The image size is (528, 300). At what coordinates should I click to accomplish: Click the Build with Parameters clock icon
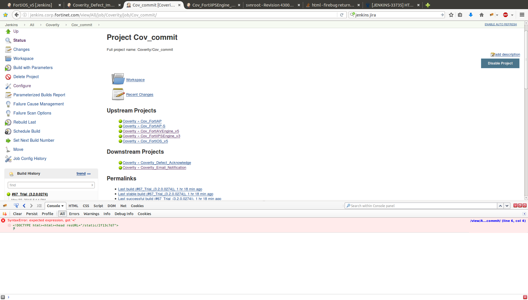tap(8, 68)
